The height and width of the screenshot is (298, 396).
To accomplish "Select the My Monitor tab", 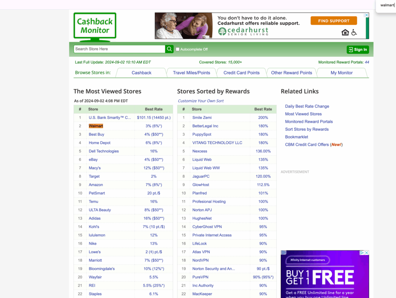I will click(x=341, y=73).
